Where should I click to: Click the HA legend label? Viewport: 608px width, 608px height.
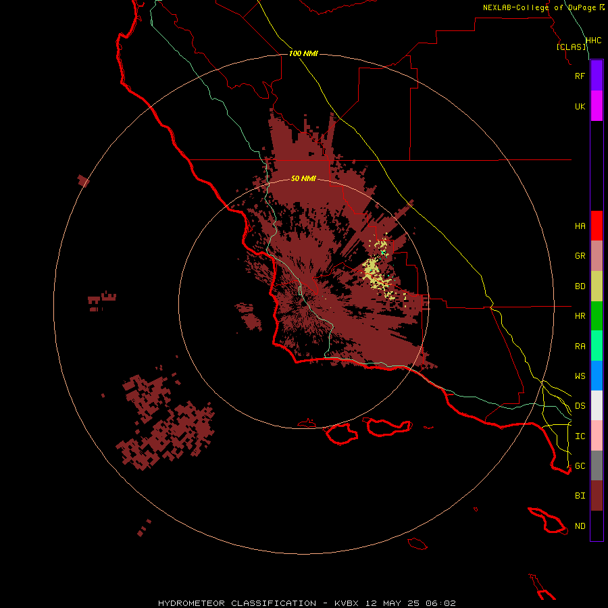coord(580,226)
